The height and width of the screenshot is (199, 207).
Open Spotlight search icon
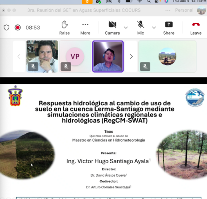tap(149, 1)
